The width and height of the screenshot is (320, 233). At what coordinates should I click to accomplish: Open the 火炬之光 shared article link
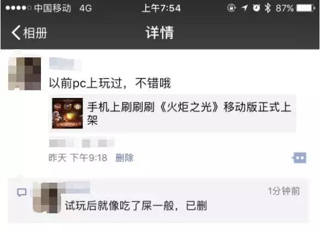(172, 113)
